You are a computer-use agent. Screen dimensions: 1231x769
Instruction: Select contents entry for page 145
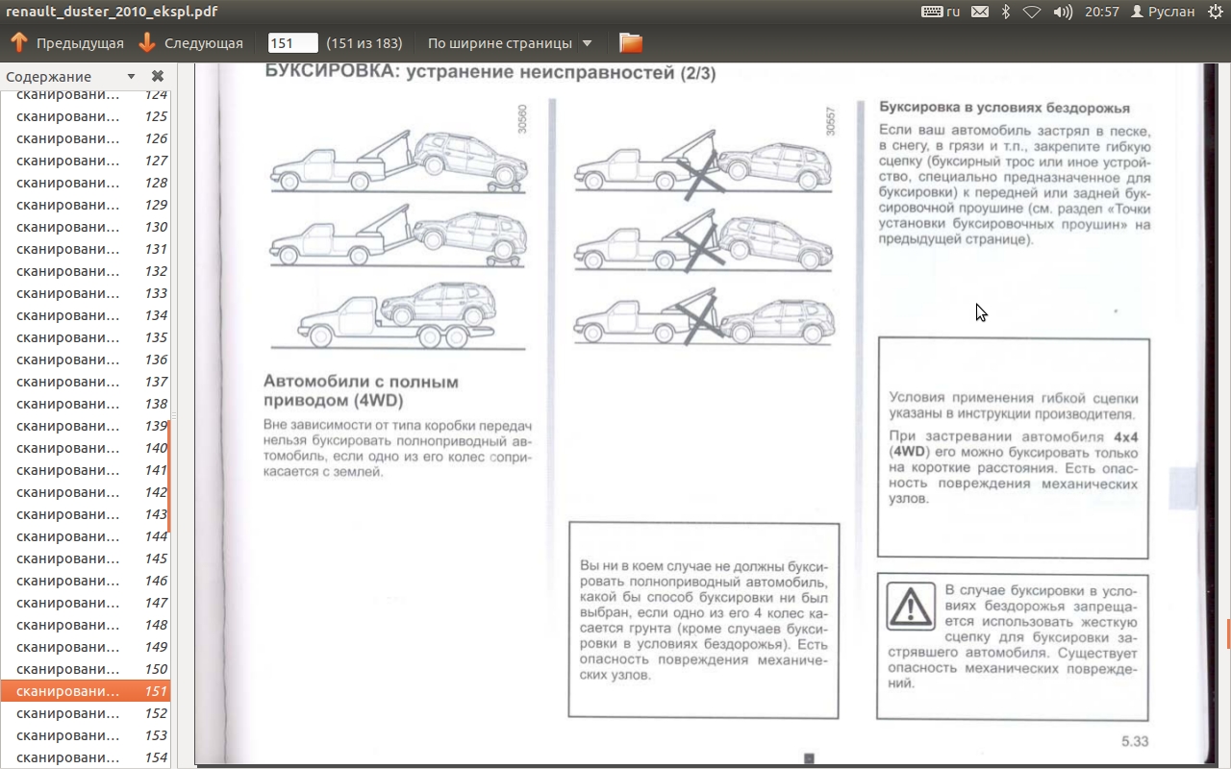point(85,558)
